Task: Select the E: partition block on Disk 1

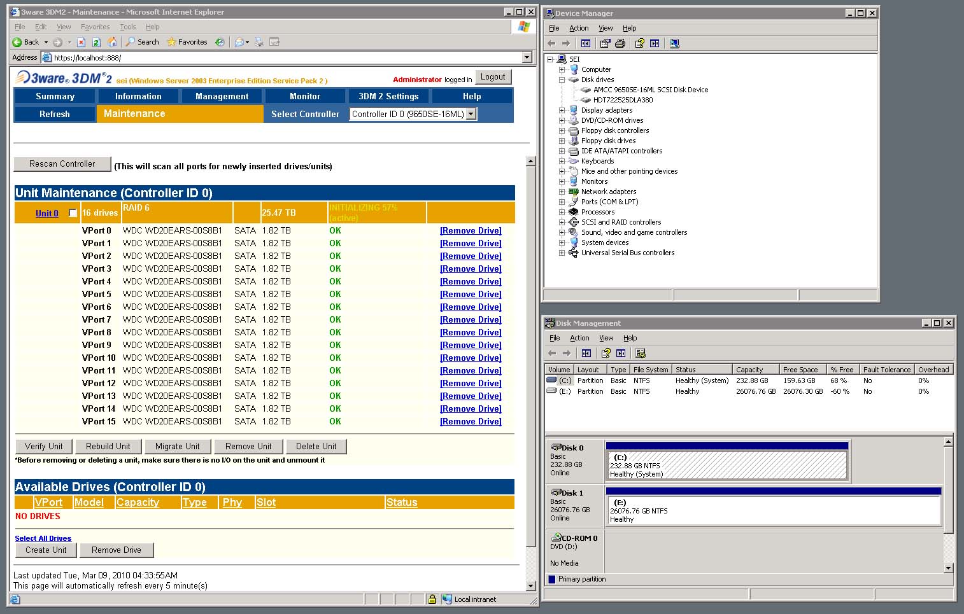Action: click(774, 510)
